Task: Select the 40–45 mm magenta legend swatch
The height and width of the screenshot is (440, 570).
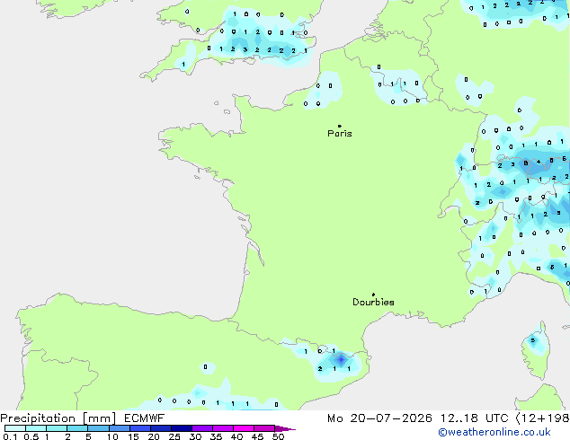Action: [244, 428]
